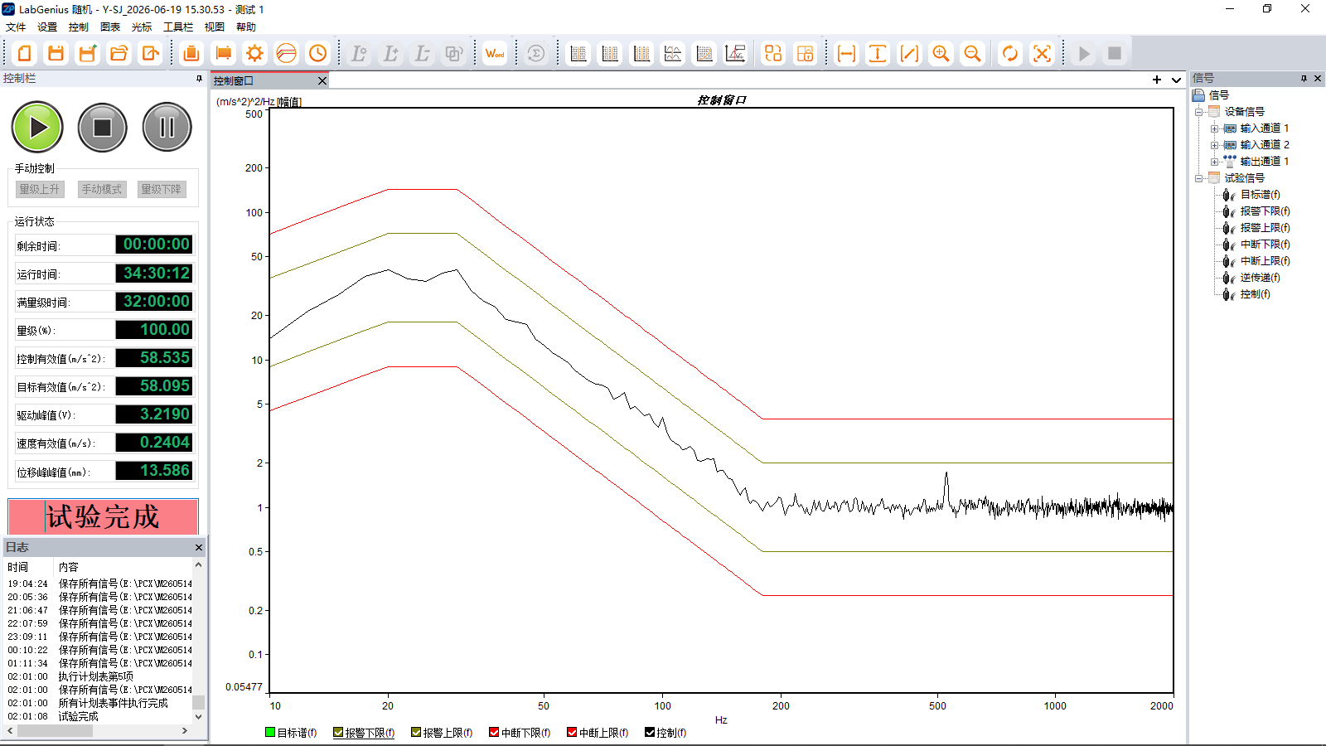Click the orange refresh arrows icon
This screenshot has width=1326, height=746.
[1009, 54]
